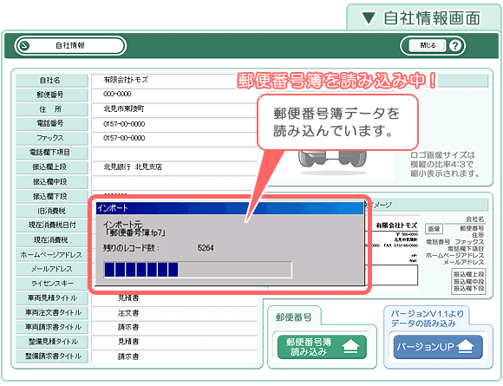The height and width of the screenshot is (386, 503).
Task: Click the 郵便番号 field showing 000-0000
Action: 175,95
